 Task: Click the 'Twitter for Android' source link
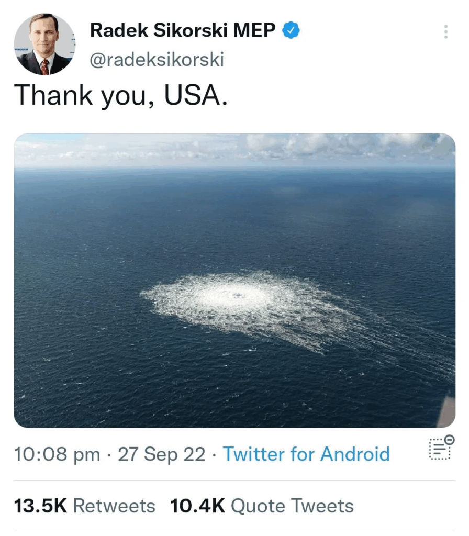coord(306,454)
